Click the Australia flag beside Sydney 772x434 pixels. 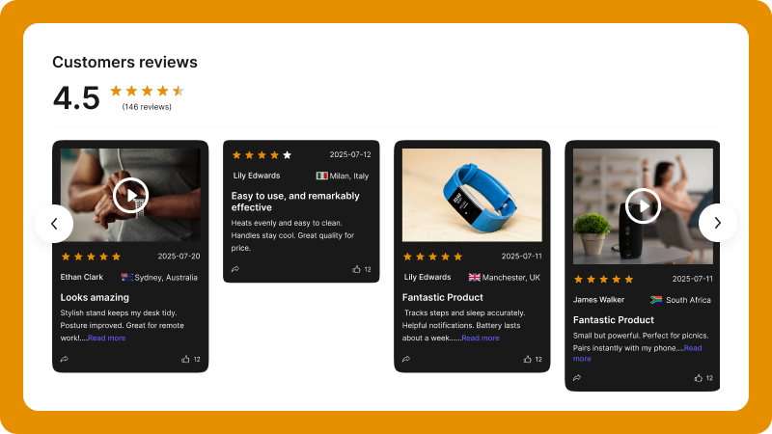point(127,277)
